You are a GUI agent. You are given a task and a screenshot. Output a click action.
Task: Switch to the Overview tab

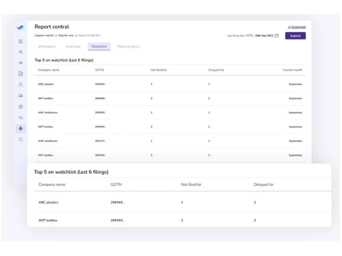[x=73, y=46]
